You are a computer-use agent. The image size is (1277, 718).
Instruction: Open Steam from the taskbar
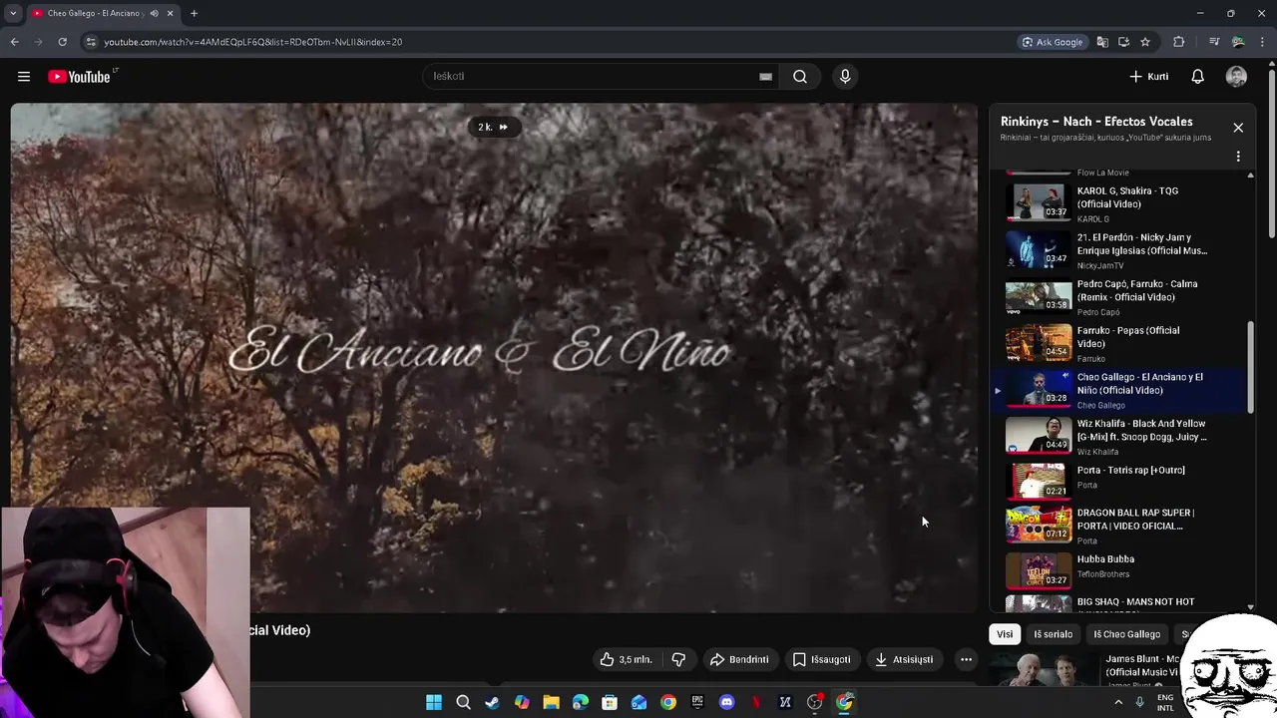492,702
